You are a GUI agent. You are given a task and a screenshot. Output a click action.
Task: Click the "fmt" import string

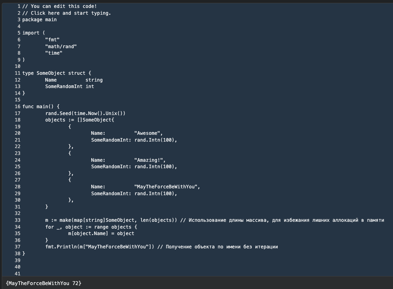tap(52, 40)
